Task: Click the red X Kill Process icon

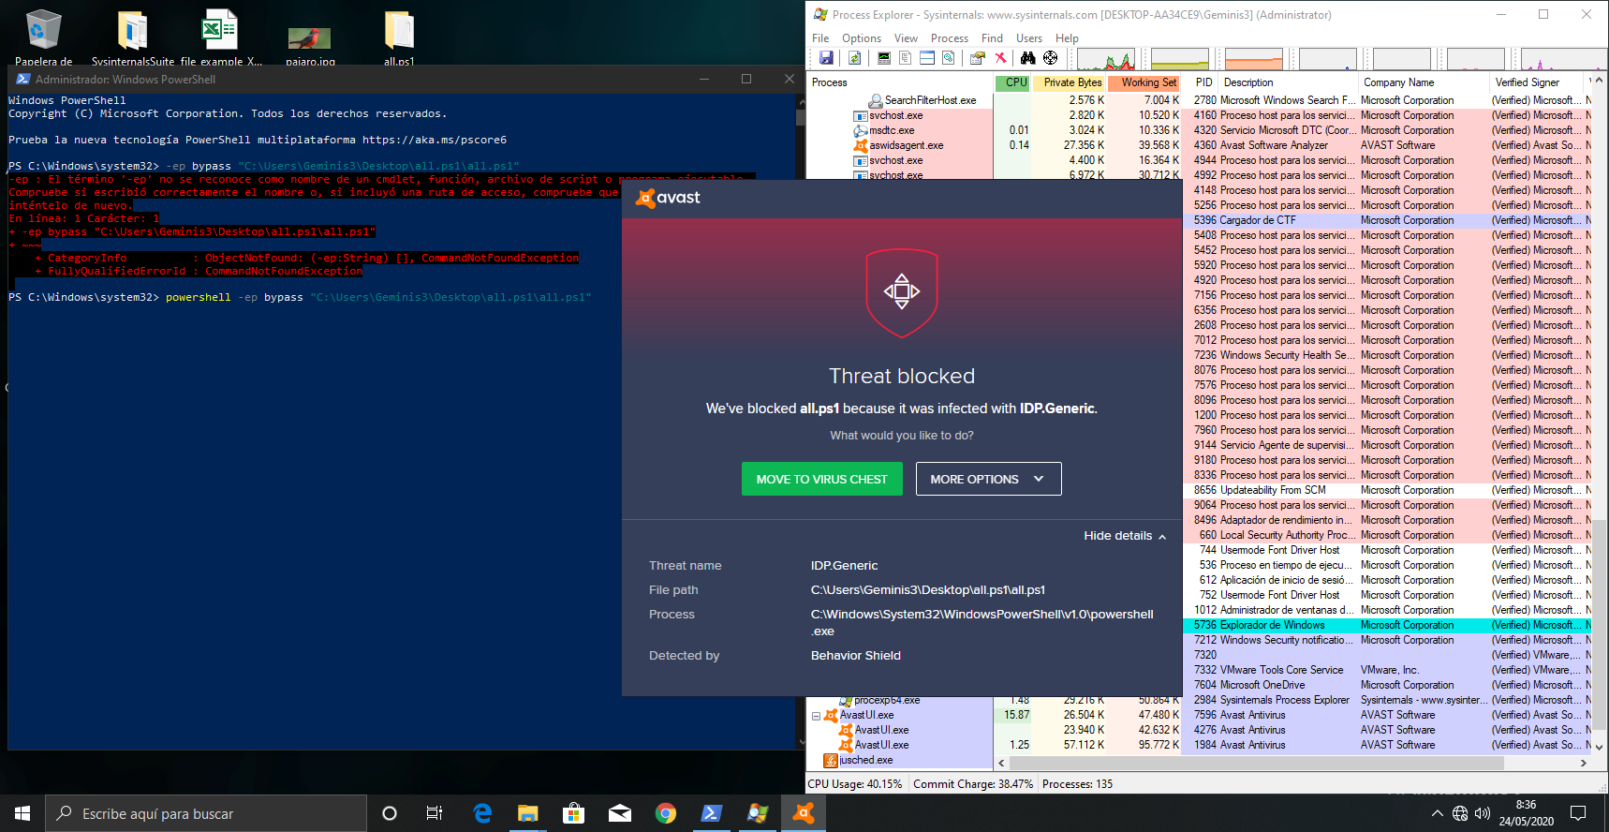Action: click(1000, 58)
